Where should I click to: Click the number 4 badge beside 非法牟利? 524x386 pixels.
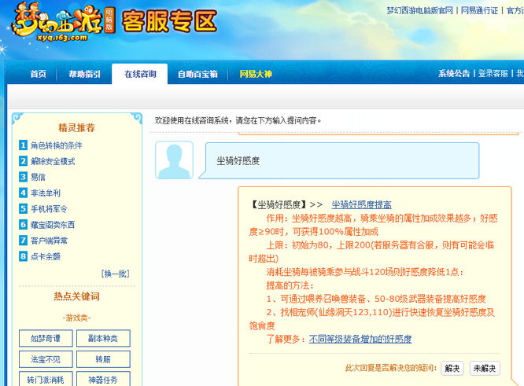[x=23, y=193]
